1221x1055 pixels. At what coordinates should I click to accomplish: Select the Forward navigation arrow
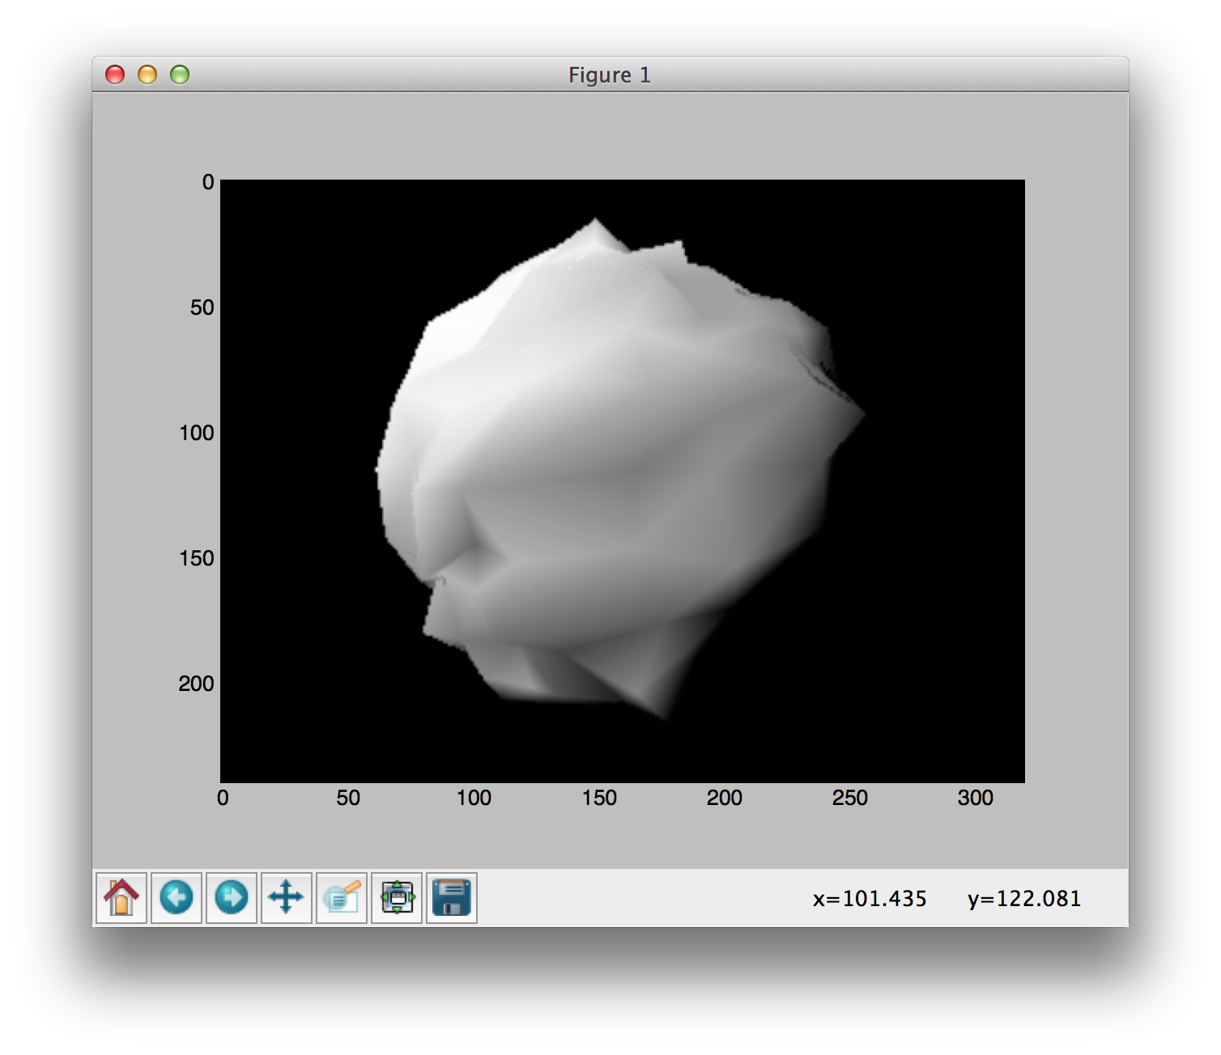click(x=231, y=897)
